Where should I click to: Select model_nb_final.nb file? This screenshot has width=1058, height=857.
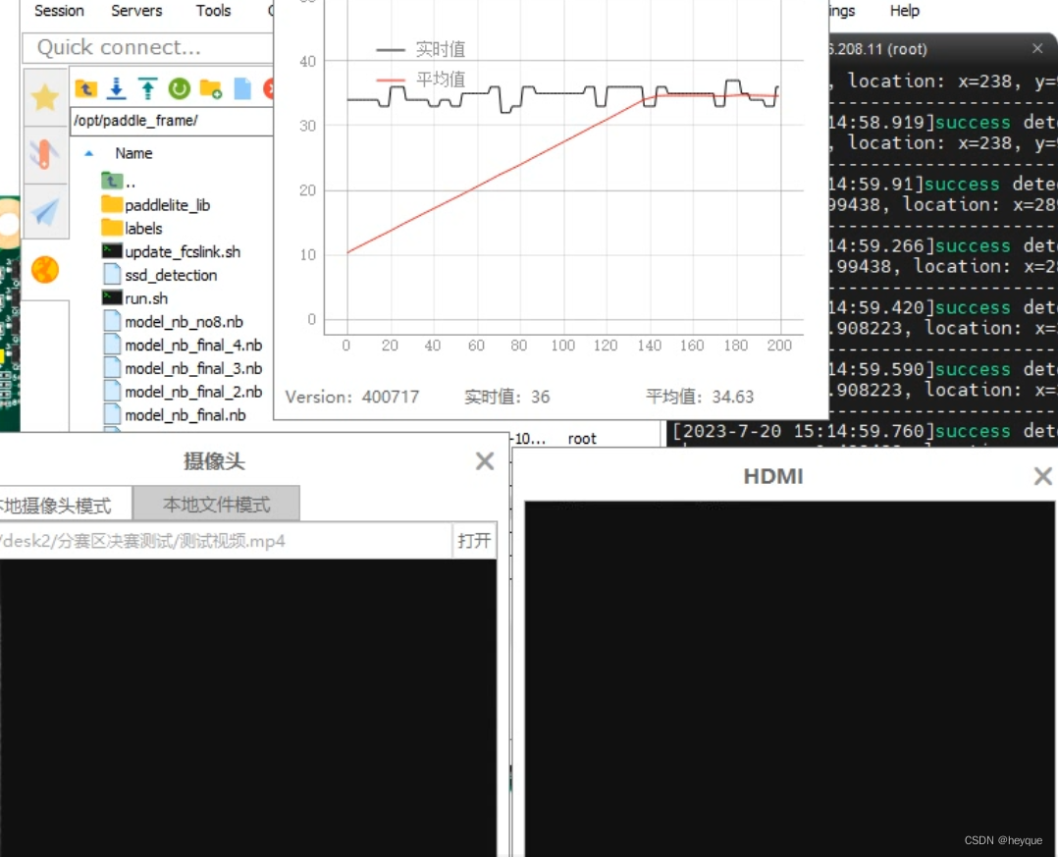point(174,415)
